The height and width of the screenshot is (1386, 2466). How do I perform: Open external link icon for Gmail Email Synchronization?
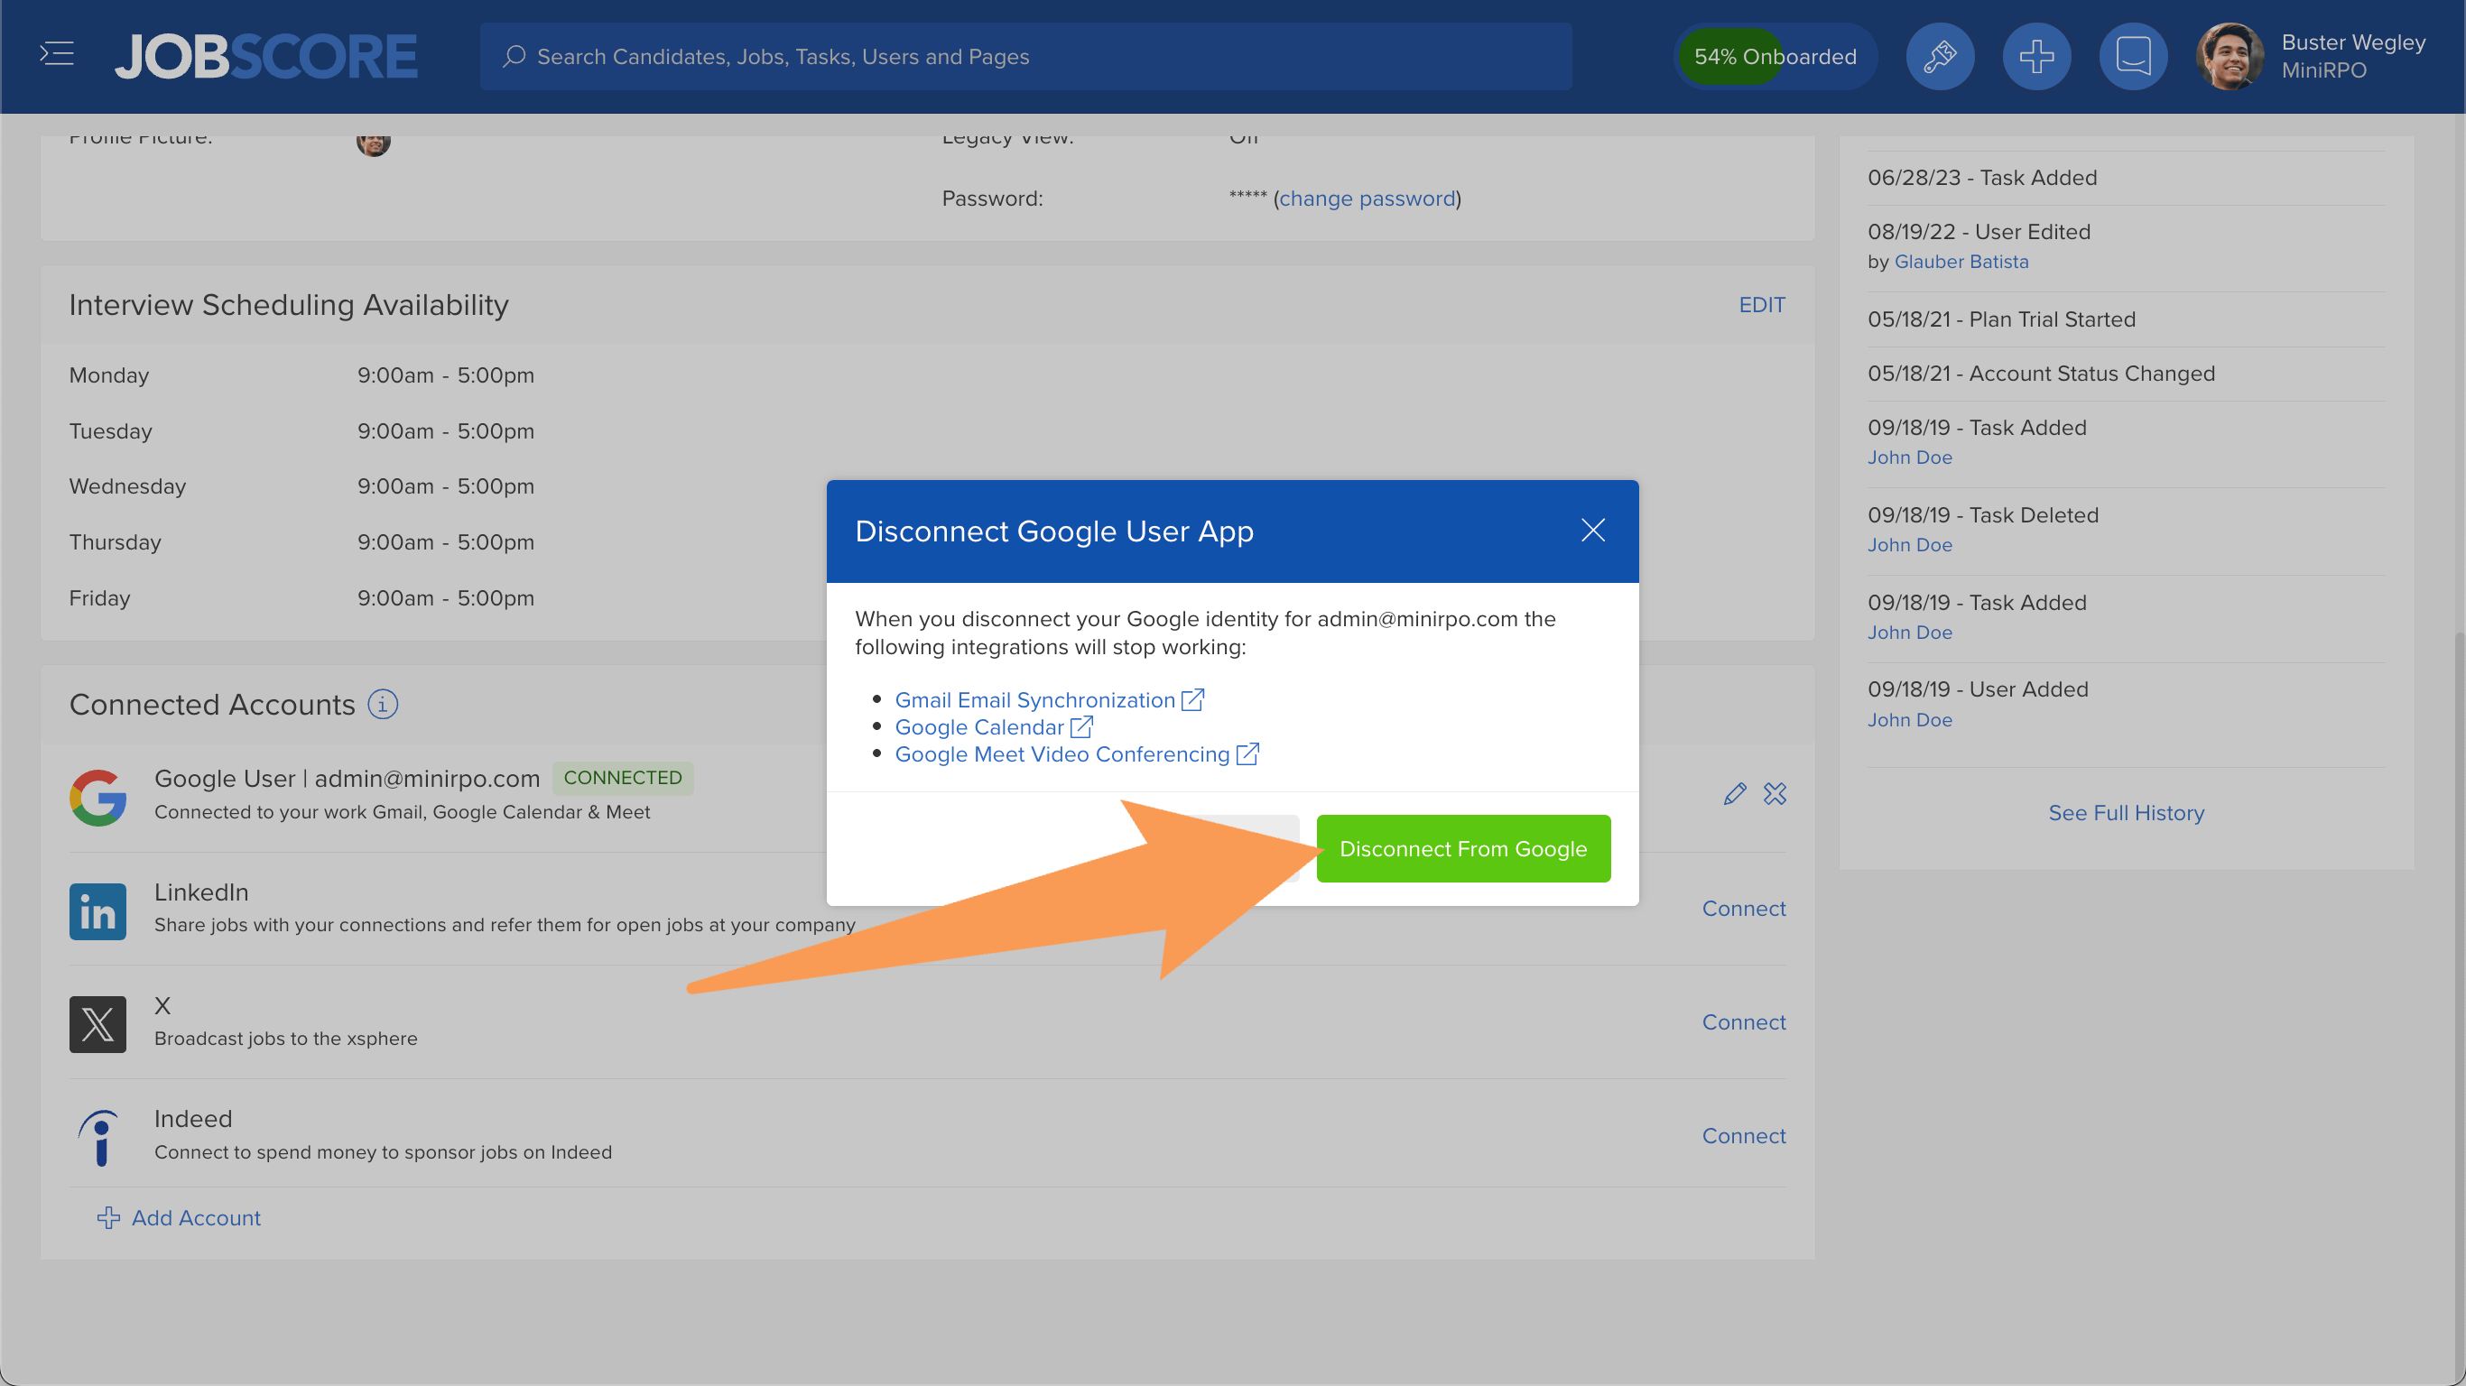(1192, 699)
